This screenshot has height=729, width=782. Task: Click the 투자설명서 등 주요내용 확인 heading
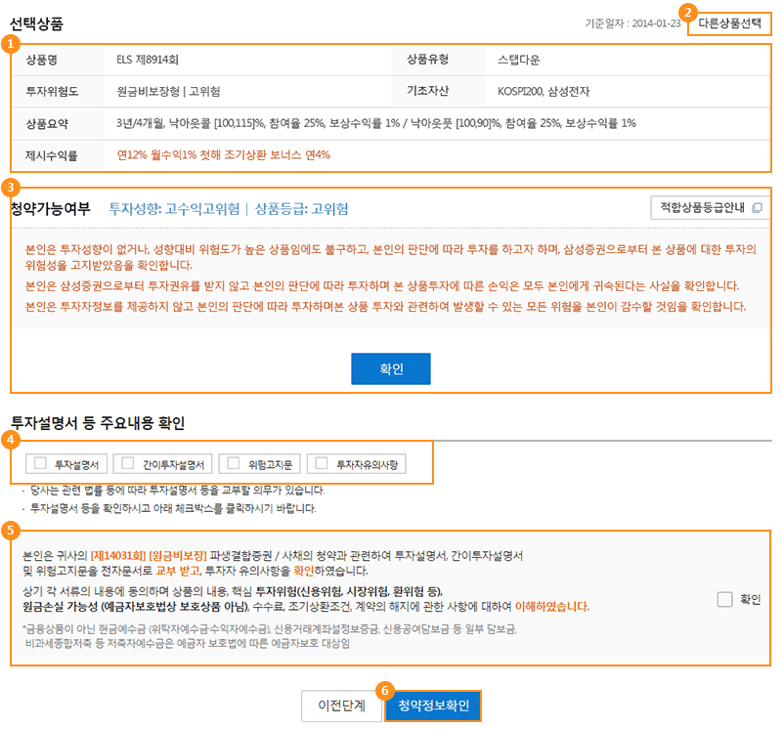(98, 423)
